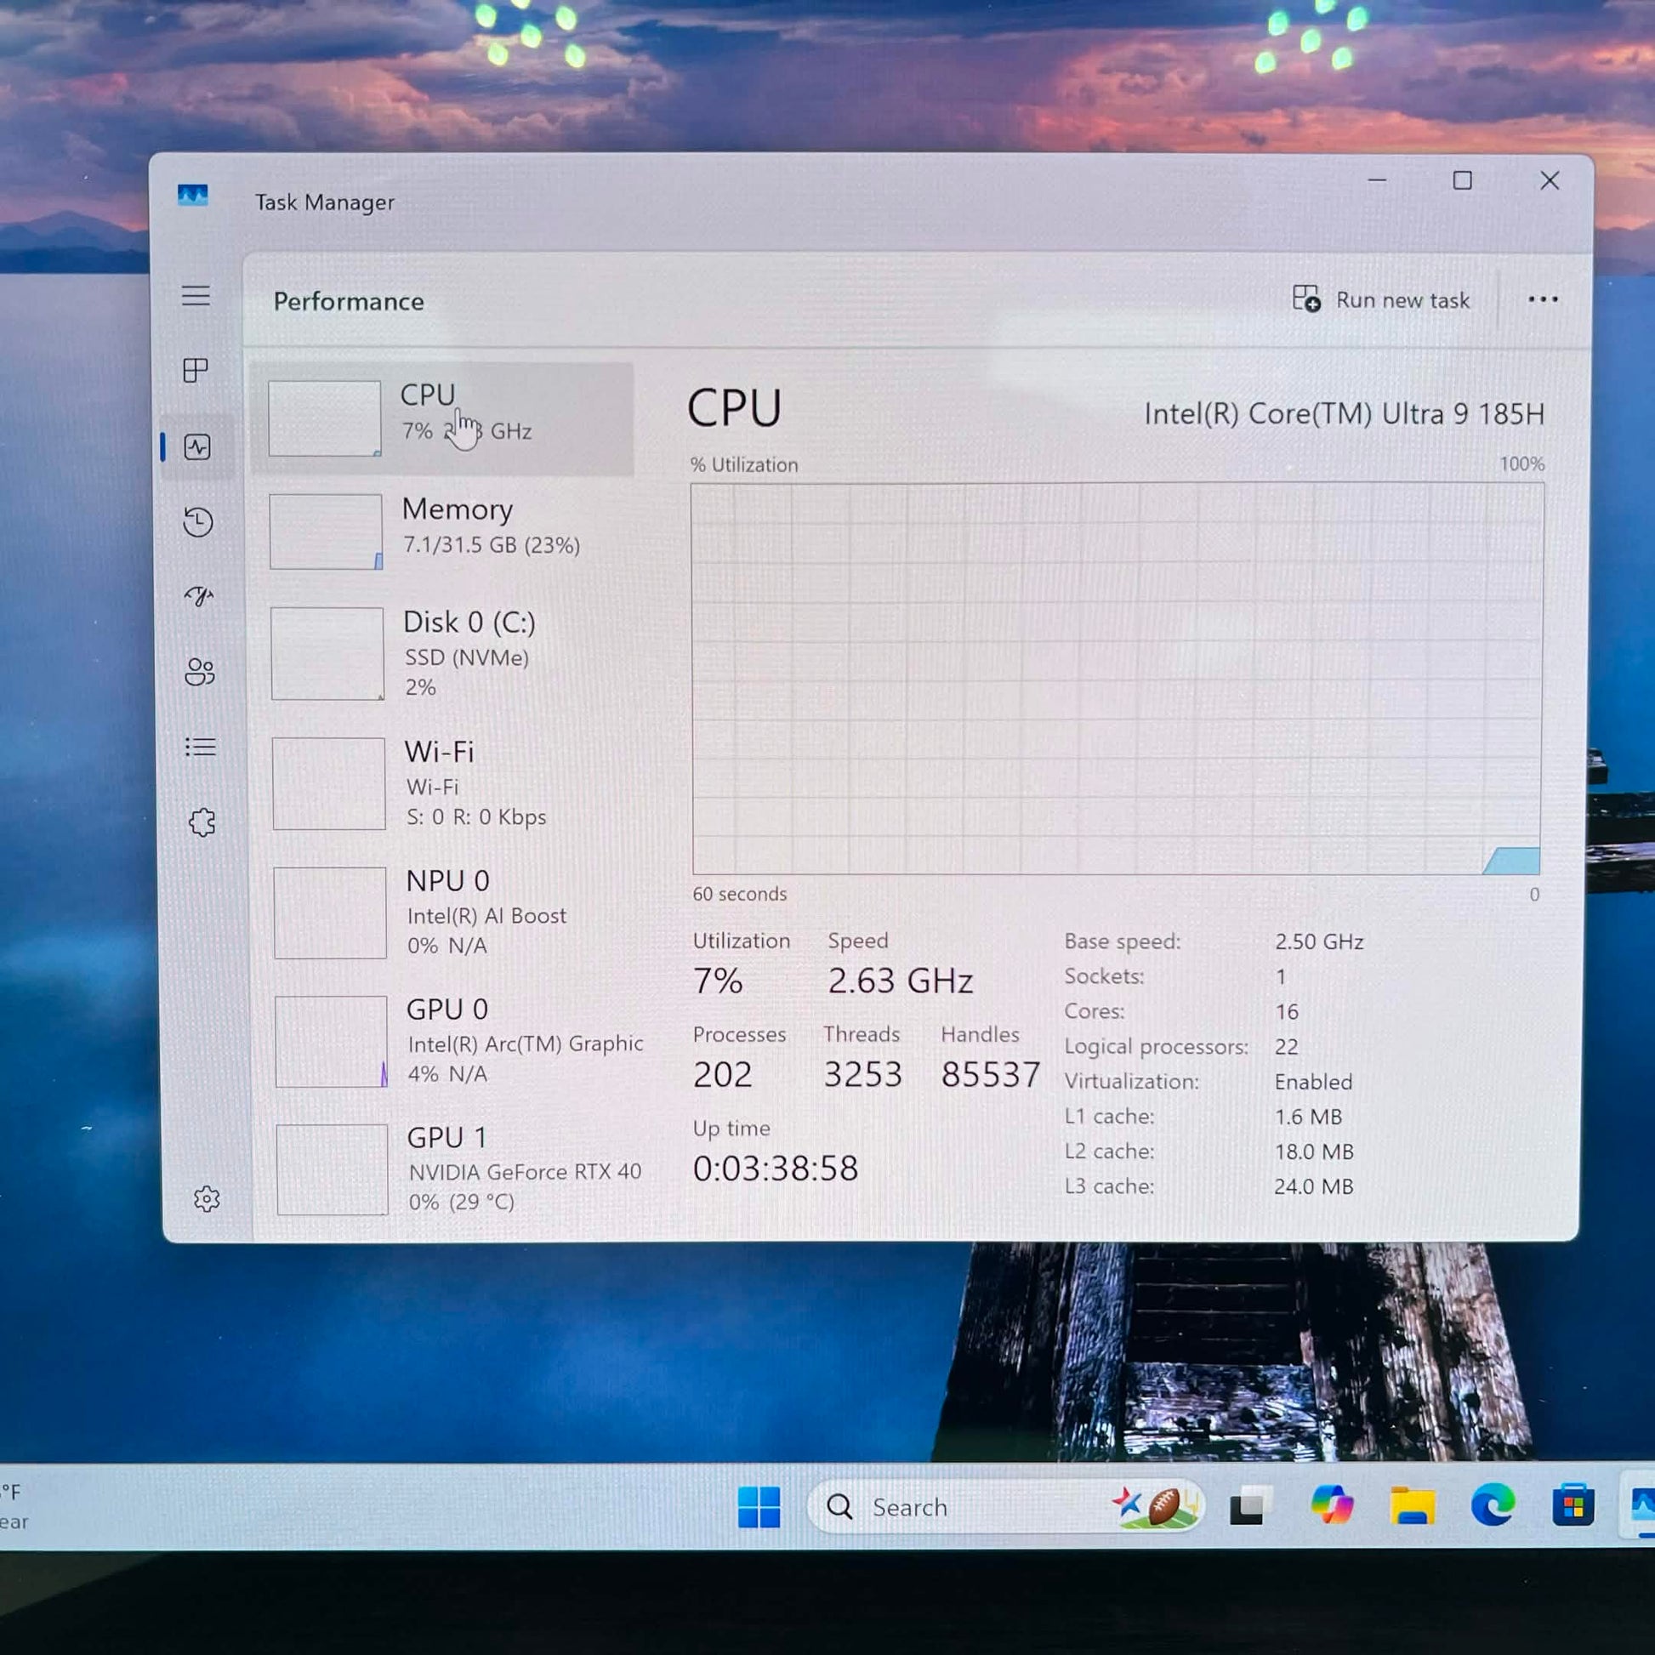Click the taskbar Search box
Viewport: 1655px width, 1655px height.
click(x=1005, y=1507)
